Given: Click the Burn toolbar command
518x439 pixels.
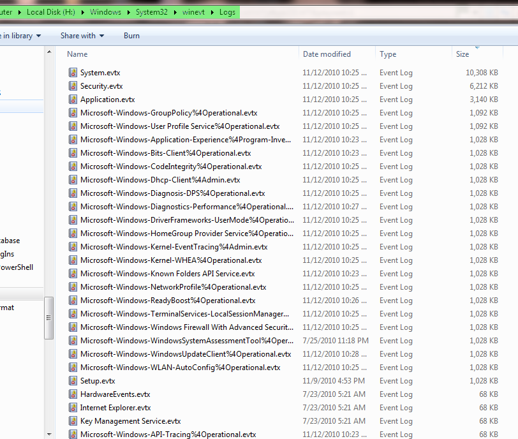Looking at the screenshot, I should click(131, 35).
